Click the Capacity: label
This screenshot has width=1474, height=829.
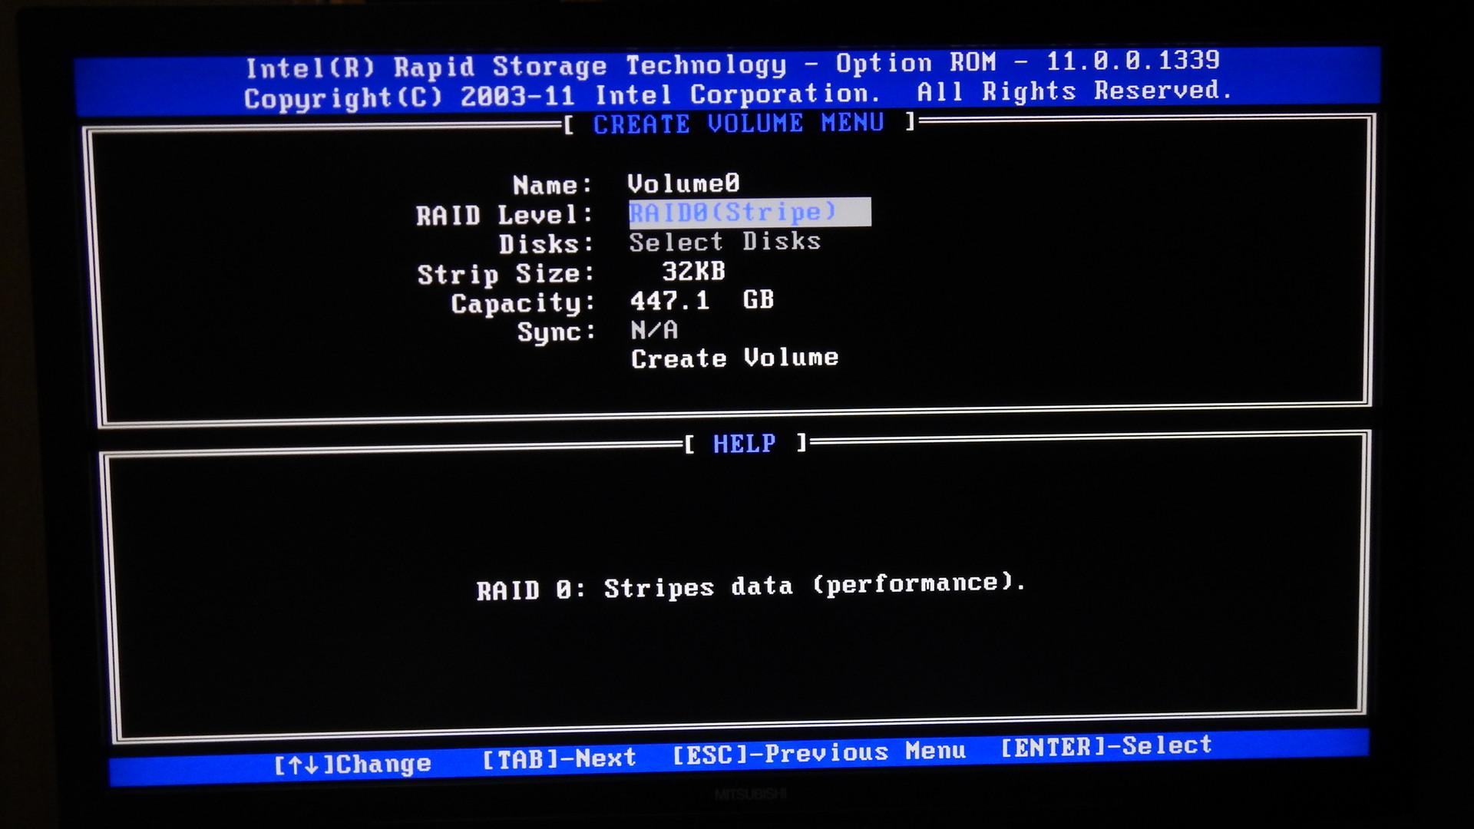point(523,304)
